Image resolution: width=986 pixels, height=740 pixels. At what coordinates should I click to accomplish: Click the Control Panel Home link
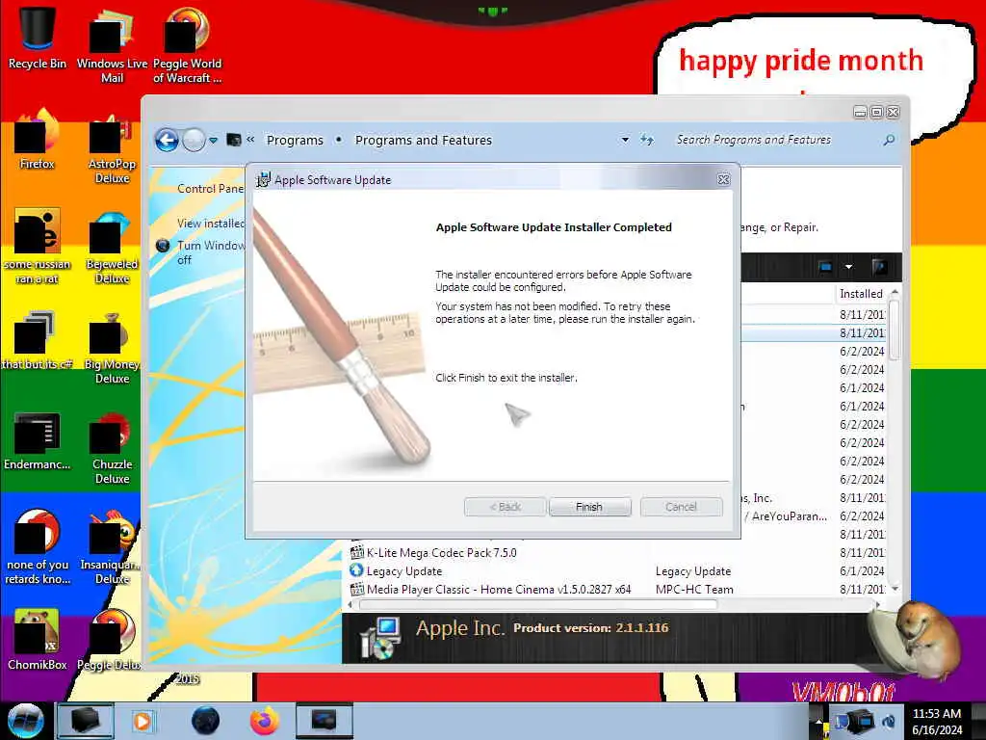(210, 188)
